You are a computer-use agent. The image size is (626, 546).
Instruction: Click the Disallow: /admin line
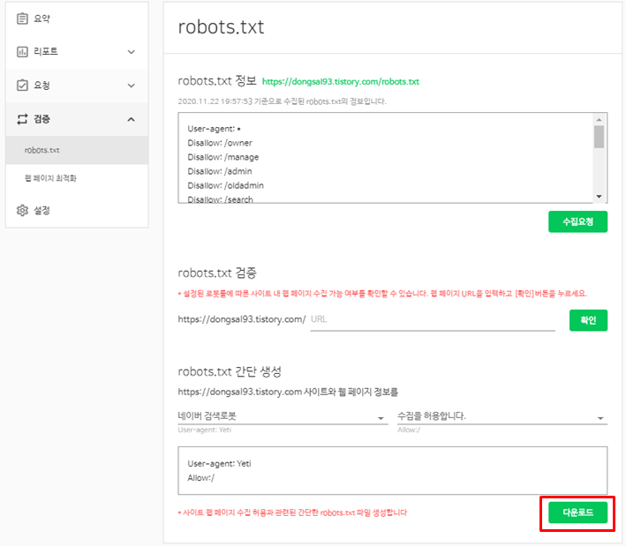(220, 171)
